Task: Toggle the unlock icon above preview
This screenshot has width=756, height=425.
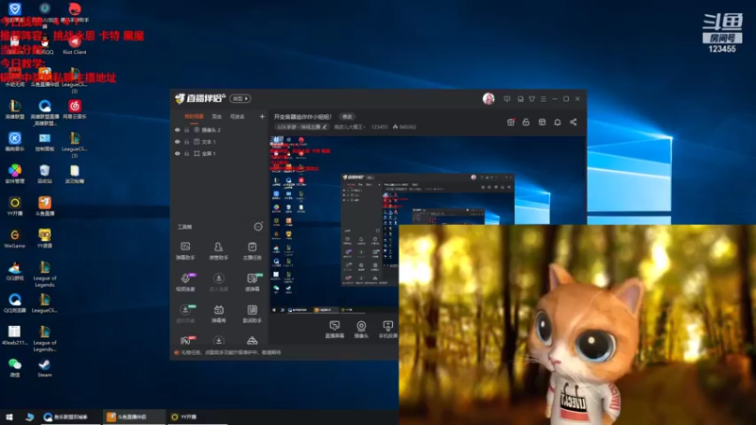Action: click(x=526, y=122)
